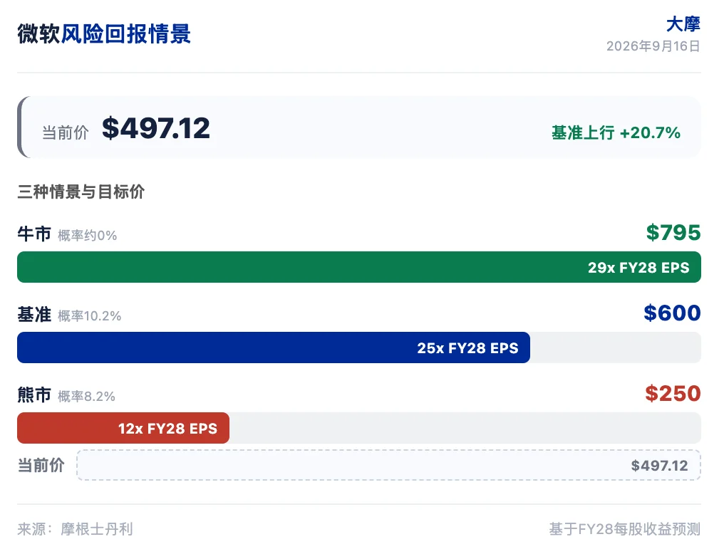Click the footnote 基于FY28每股收益预测
The height and width of the screenshot is (554, 724).
click(625, 529)
